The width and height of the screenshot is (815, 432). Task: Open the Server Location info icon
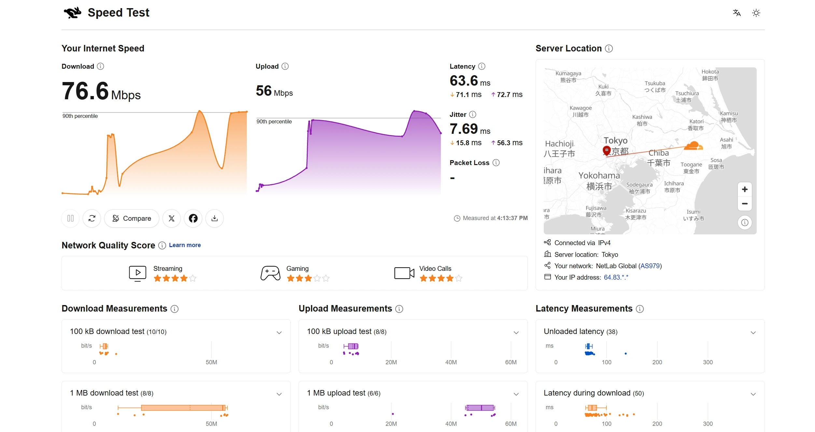(609, 49)
